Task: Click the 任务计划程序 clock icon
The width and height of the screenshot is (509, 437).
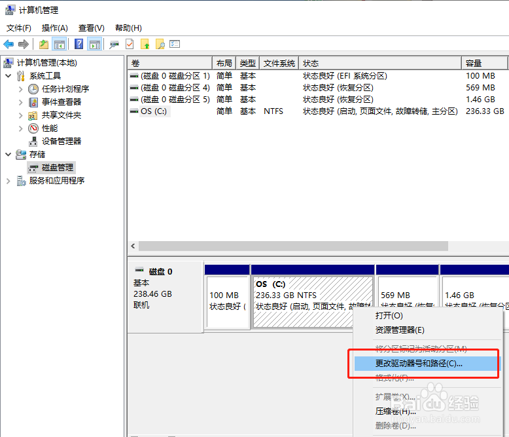Action: 33,88
